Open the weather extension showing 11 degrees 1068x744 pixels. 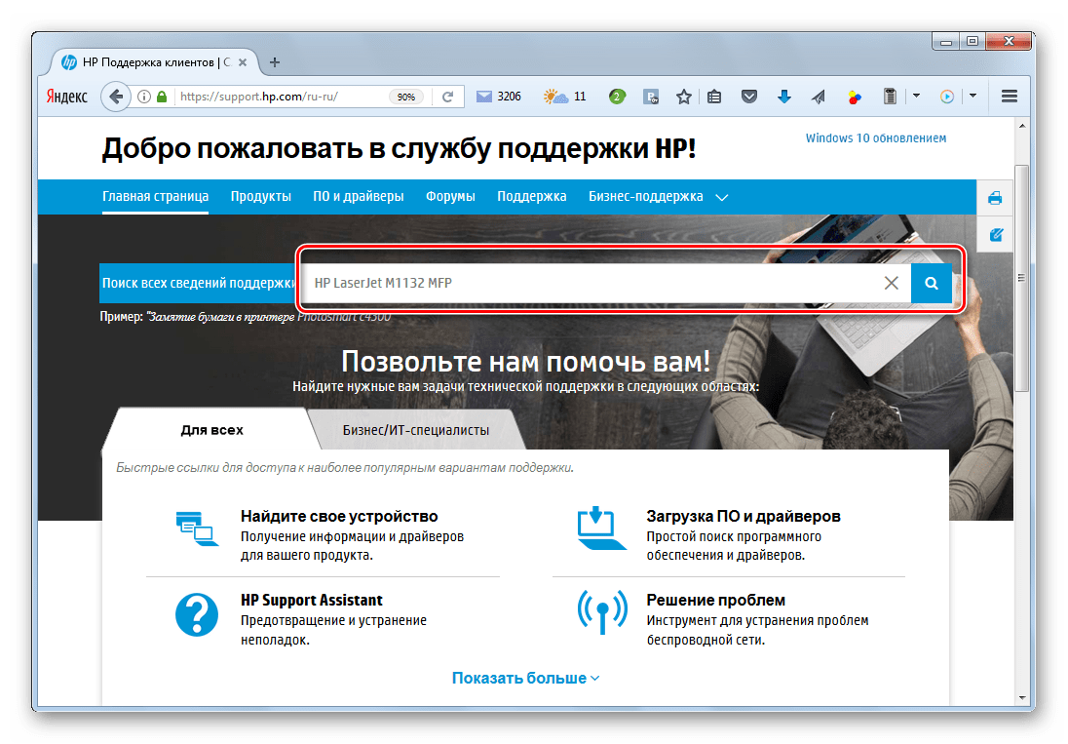[555, 96]
